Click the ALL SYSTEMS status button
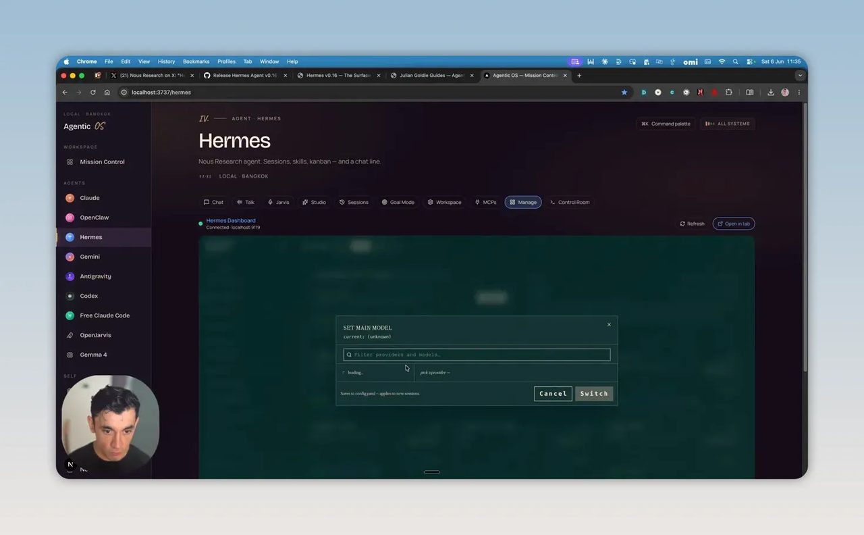This screenshot has height=535, width=864. 728,124
